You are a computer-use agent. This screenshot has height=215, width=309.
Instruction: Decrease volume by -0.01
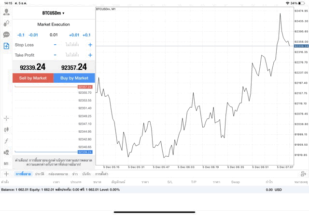point(33,35)
